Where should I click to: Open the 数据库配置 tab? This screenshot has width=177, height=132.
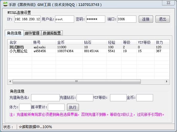52,33
